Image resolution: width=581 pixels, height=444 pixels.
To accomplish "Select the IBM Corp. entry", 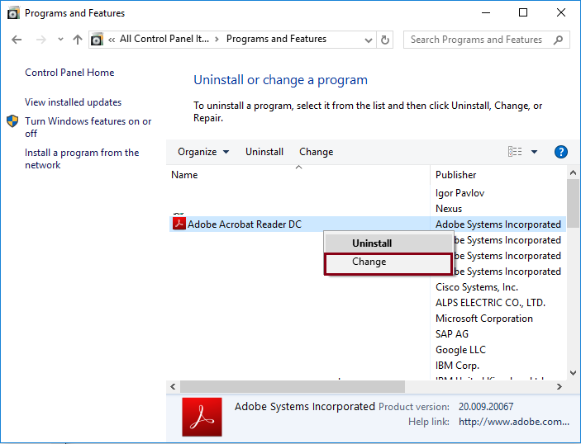I will [x=457, y=366].
